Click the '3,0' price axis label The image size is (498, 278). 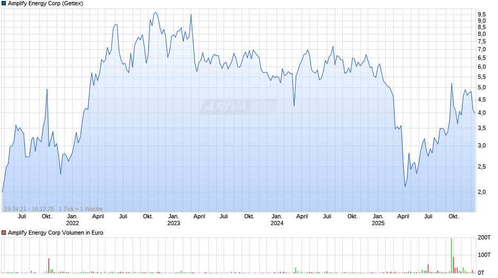point(482,146)
